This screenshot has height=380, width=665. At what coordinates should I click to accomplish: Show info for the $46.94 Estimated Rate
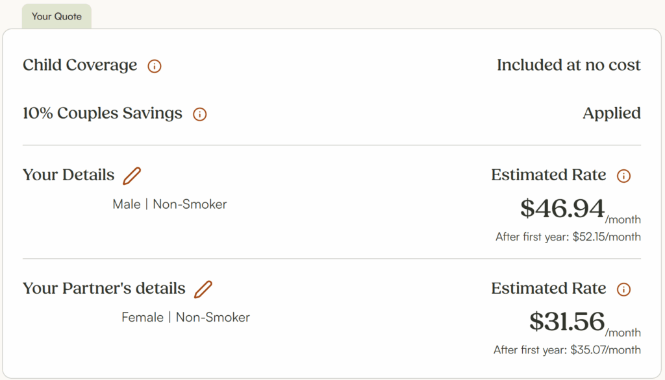click(x=623, y=176)
